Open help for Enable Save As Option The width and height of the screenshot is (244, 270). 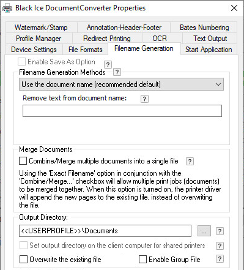[x=108, y=65]
